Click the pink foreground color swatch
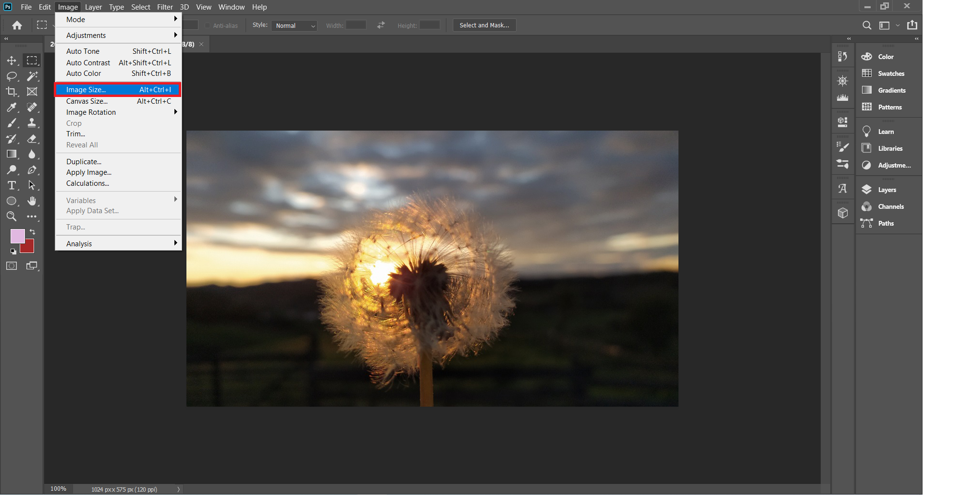Screen dimensions: 961x495 coord(17,235)
